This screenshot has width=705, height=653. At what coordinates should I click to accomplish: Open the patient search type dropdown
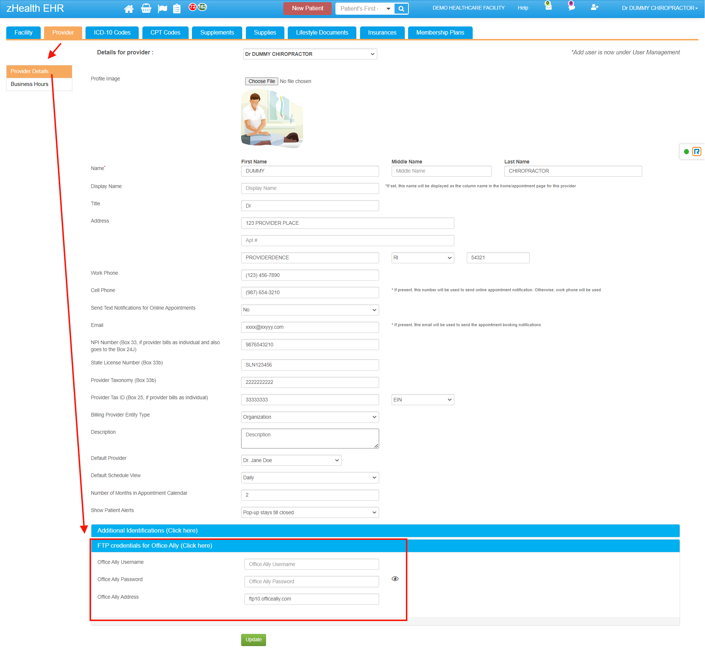click(x=388, y=8)
